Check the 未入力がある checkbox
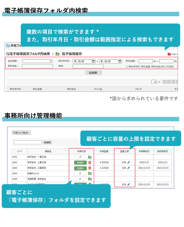The width and height of the screenshot is (184, 227). coord(127,67)
